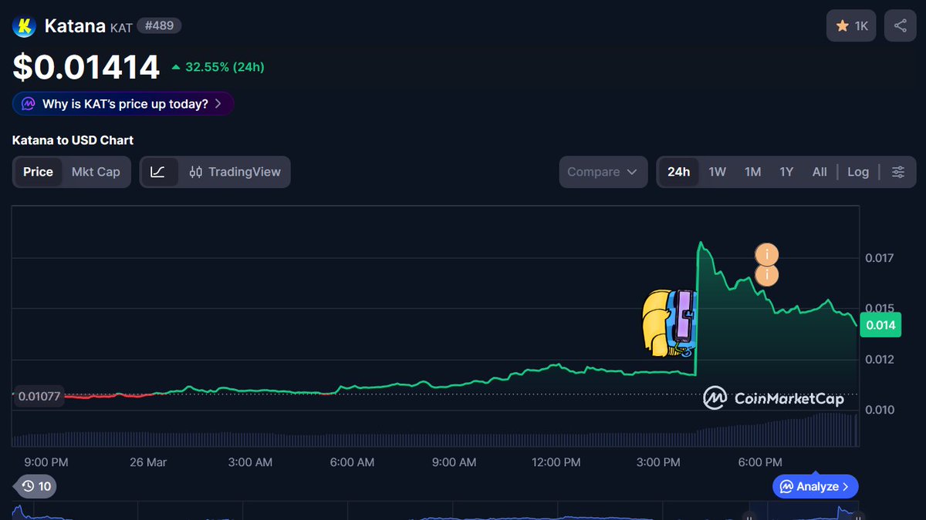Viewport: 926px width, 520px height.
Task: Click the AI icon in price explanation pill
Action: [29, 103]
